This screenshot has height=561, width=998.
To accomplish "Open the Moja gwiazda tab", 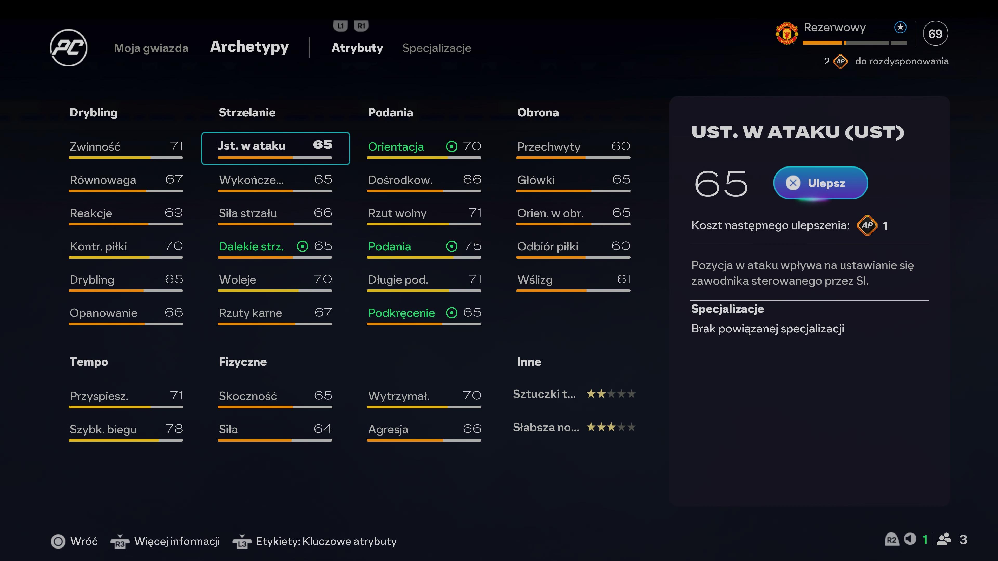I will click(x=151, y=48).
